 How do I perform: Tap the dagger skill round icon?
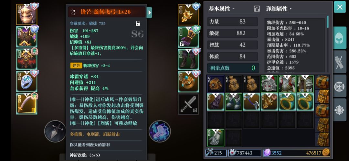55,131
